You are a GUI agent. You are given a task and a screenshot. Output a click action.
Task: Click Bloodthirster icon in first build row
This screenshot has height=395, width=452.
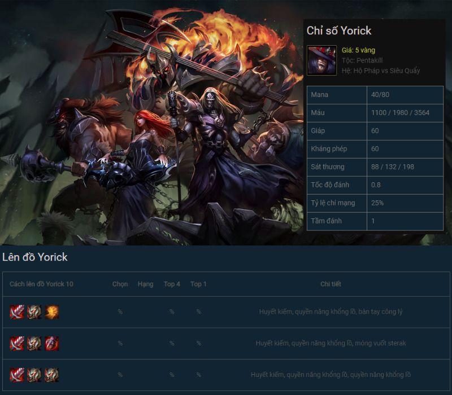coord(17,312)
